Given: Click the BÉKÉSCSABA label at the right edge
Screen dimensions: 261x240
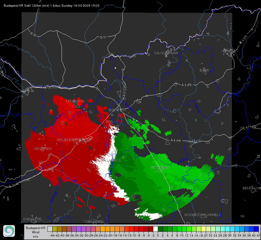Looking at the screenshot, I should [x=251, y=188].
